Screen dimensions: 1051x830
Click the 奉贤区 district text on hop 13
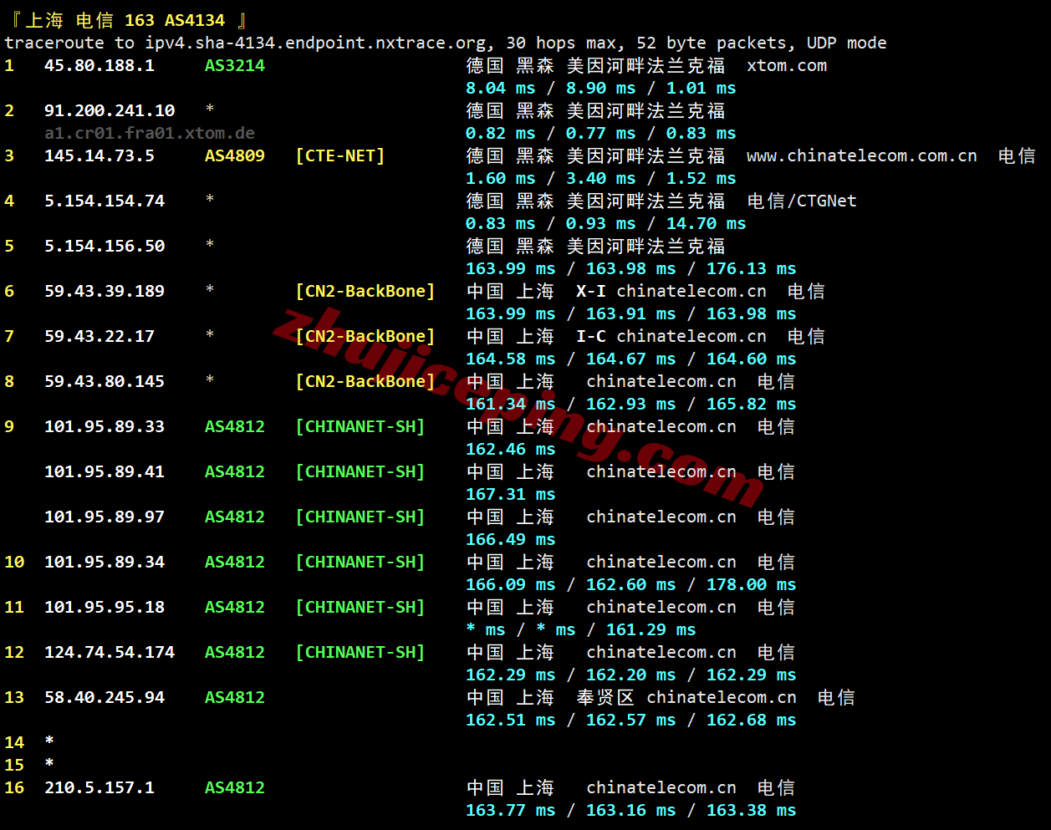[x=605, y=697]
